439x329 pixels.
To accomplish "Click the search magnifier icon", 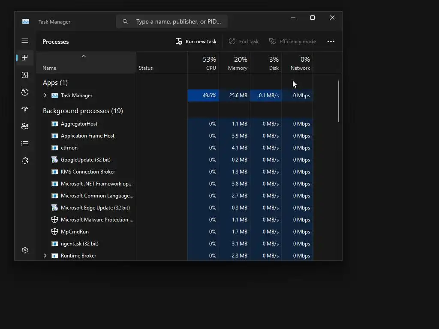I will click(x=125, y=21).
